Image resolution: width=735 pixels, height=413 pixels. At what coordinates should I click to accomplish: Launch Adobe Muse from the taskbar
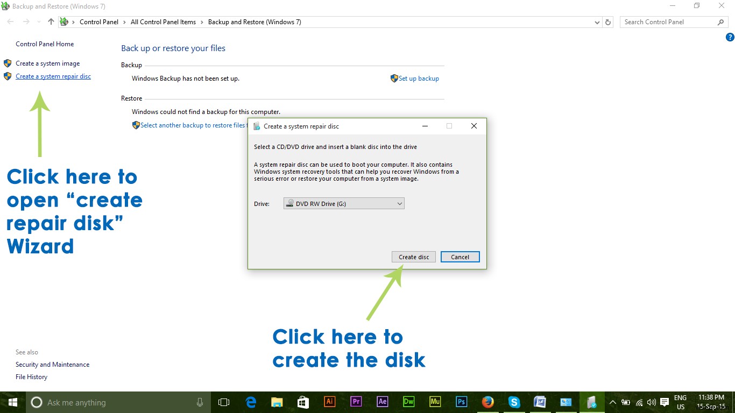(x=435, y=402)
